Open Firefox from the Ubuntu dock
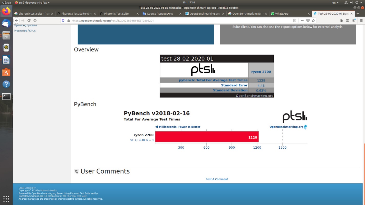This screenshot has width=365, height=205. [x=6, y=11]
